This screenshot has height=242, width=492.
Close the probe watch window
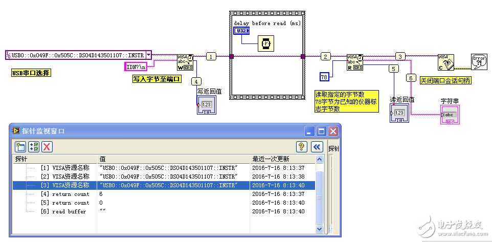[333, 131]
